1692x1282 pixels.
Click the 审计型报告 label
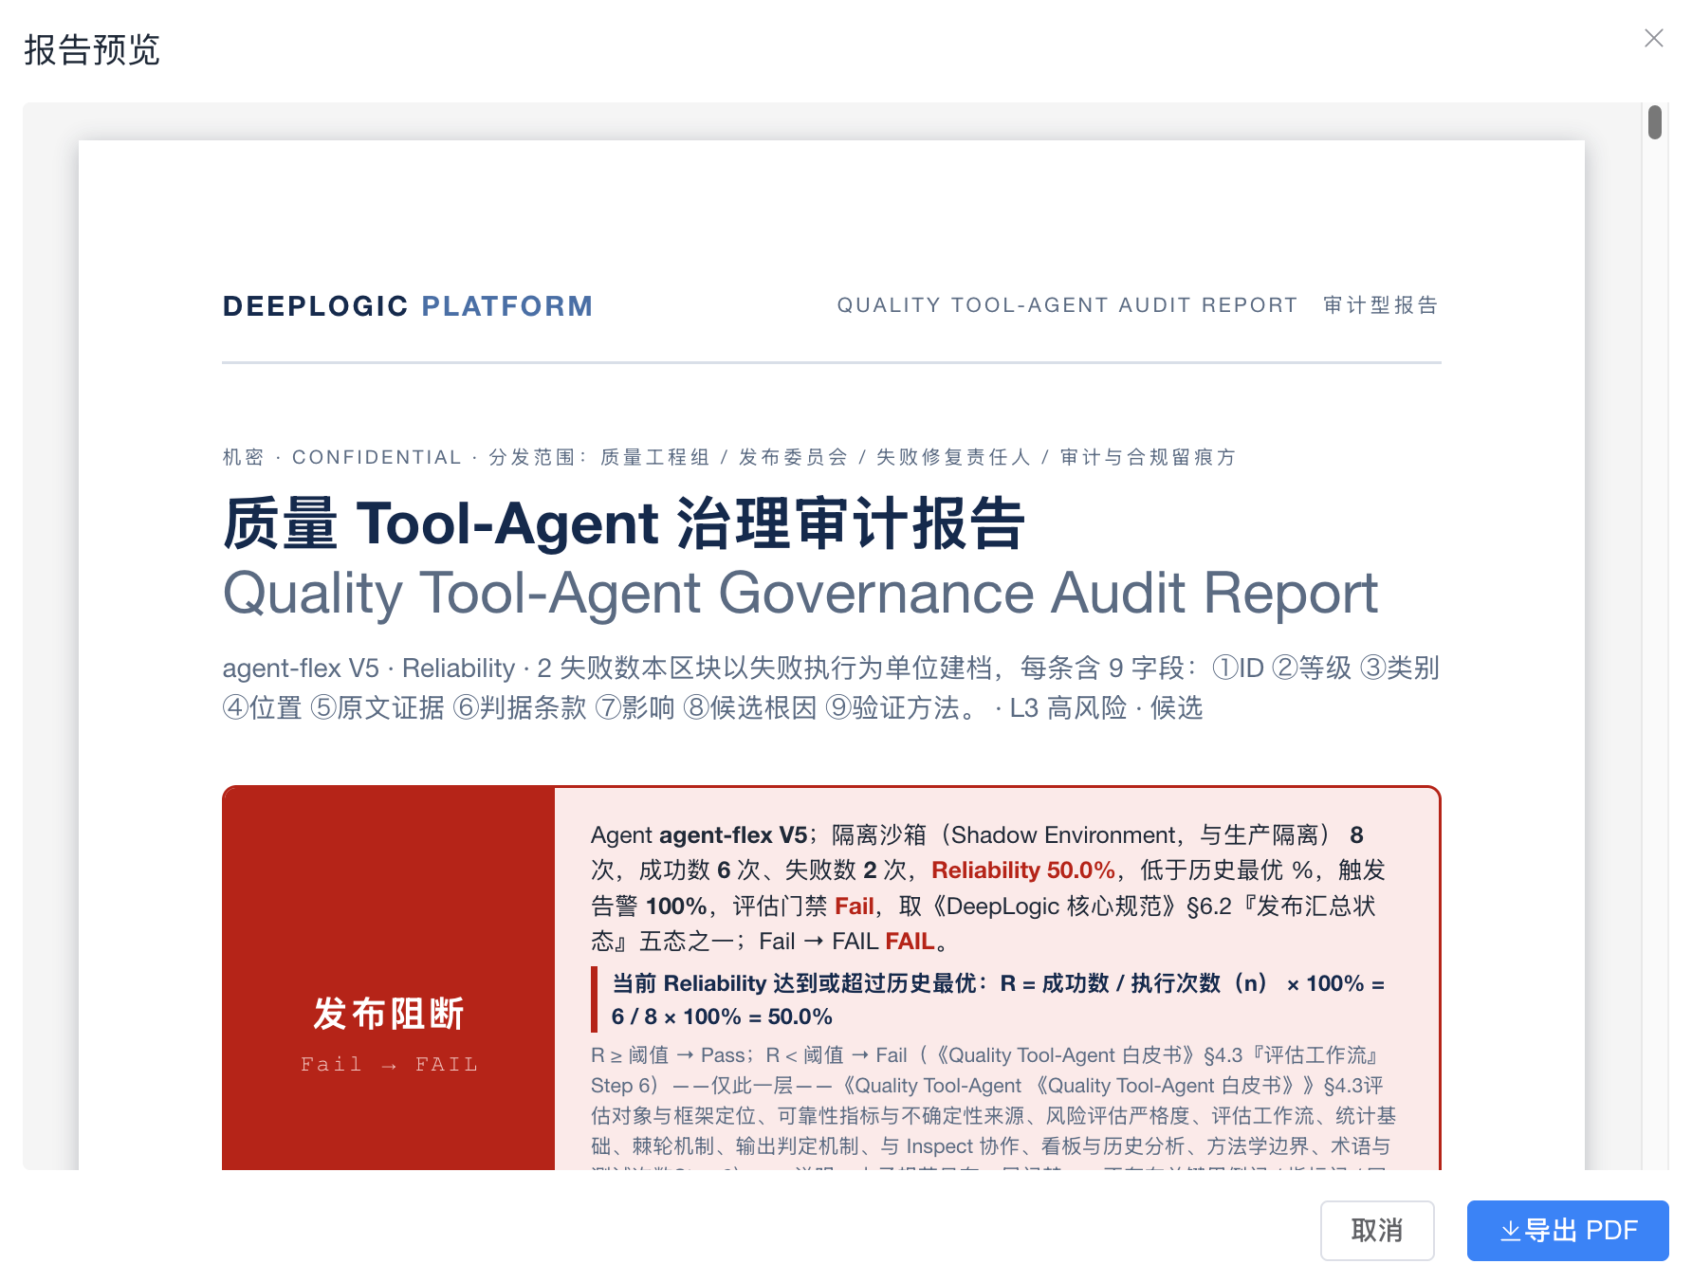coord(1381,305)
